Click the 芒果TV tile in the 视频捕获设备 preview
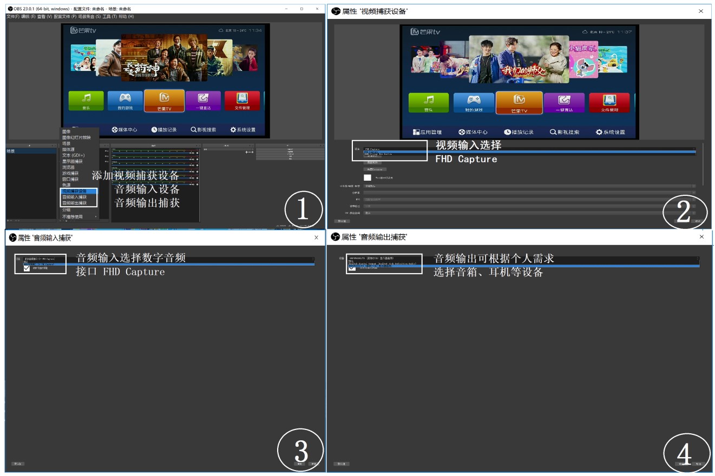 pos(519,103)
